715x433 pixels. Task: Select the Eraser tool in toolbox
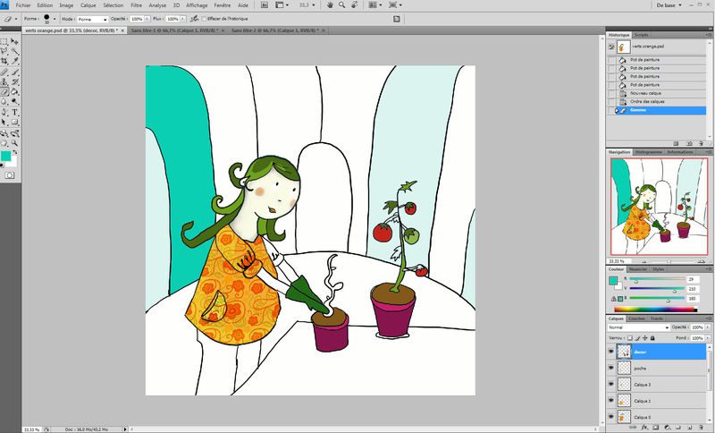[x=4, y=92]
